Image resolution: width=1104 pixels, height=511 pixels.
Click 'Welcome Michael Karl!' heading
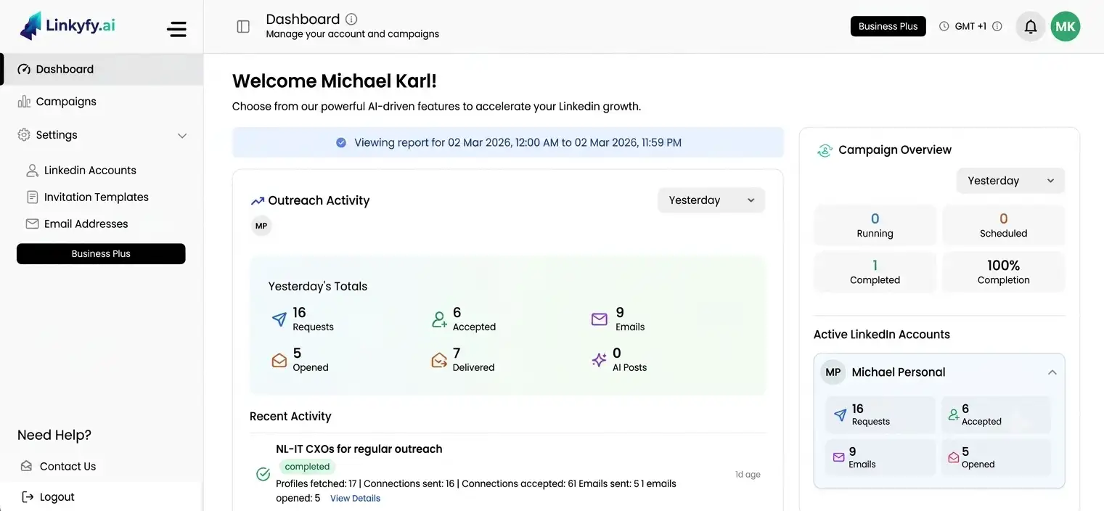(335, 81)
